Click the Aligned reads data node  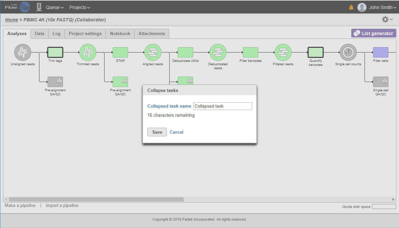pyautogui.click(x=153, y=52)
